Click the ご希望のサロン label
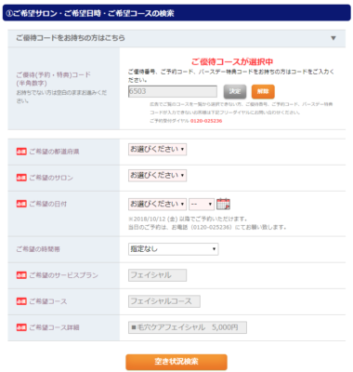This screenshot has width=353, height=372. point(51,178)
